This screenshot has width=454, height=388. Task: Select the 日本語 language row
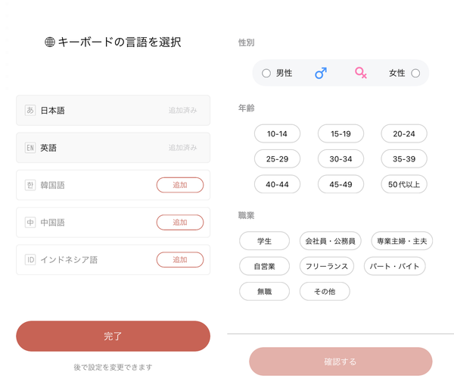(113, 110)
